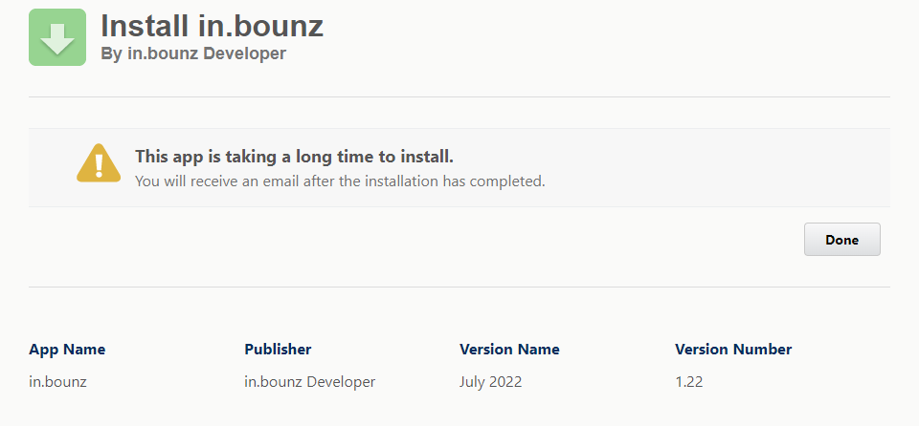Viewport: 919px width, 426px height.
Task: Click the word "Install" in the title
Action: 145,27
